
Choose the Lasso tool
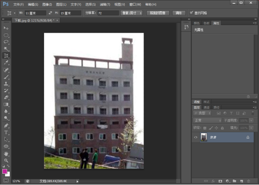6,42
